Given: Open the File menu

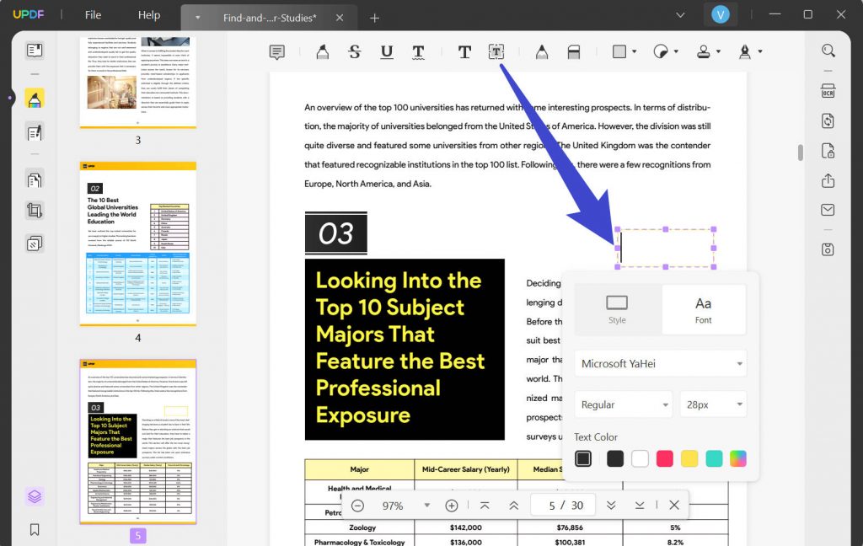Looking at the screenshot, I should pos(93,14).
